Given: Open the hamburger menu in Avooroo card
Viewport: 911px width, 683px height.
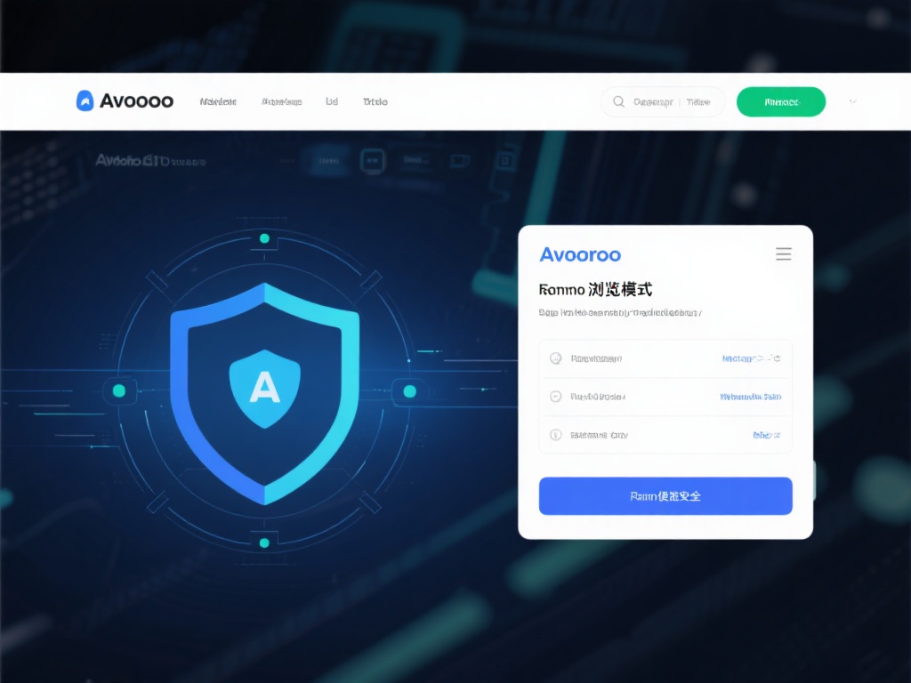Looking at the screenshot, I should click(x=783, y=253).
